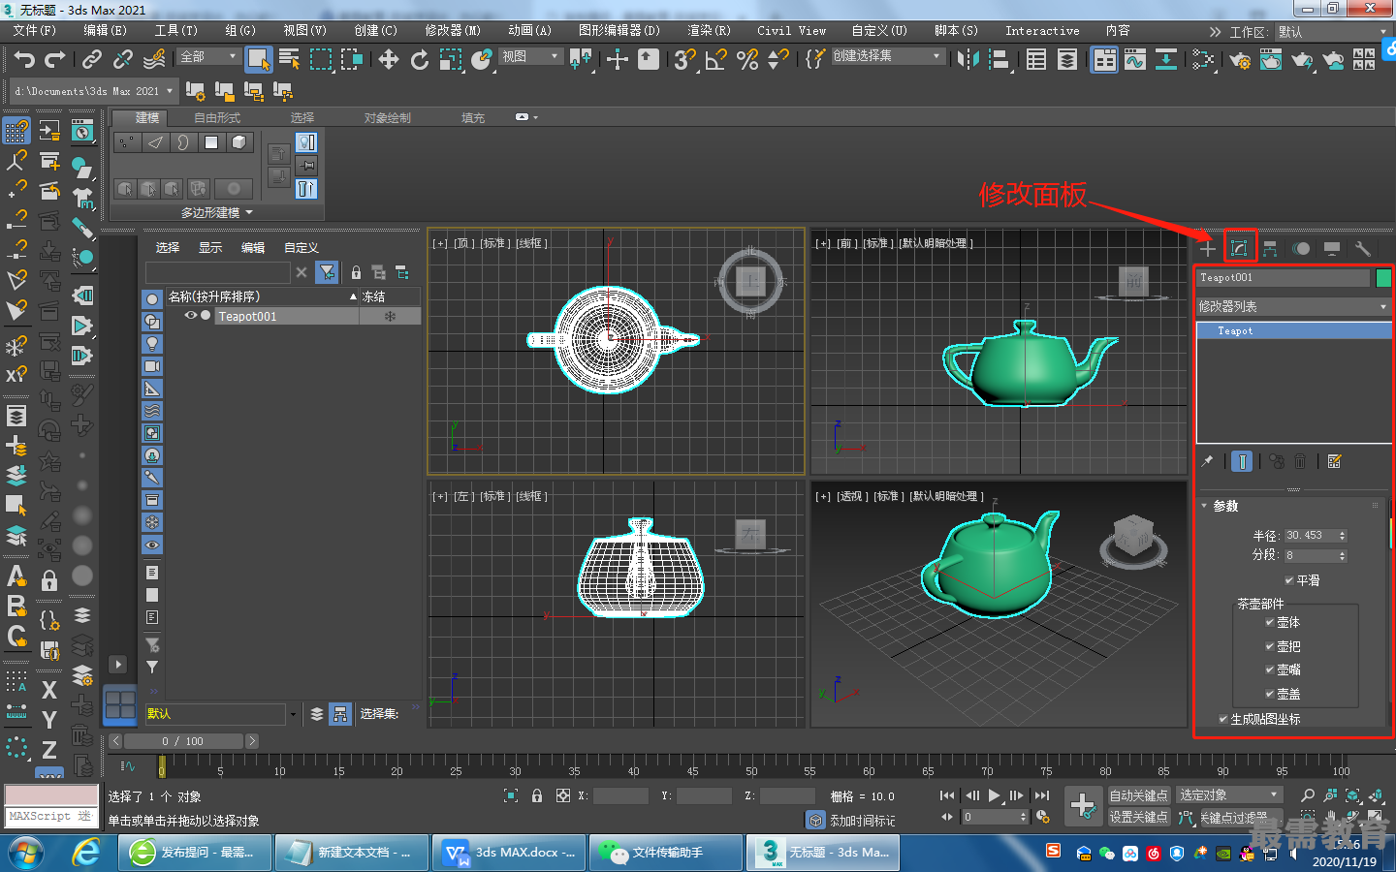Click the 自动关键点 auto key button
This screenshot has width=1396, height=872.
point(1139,795)
